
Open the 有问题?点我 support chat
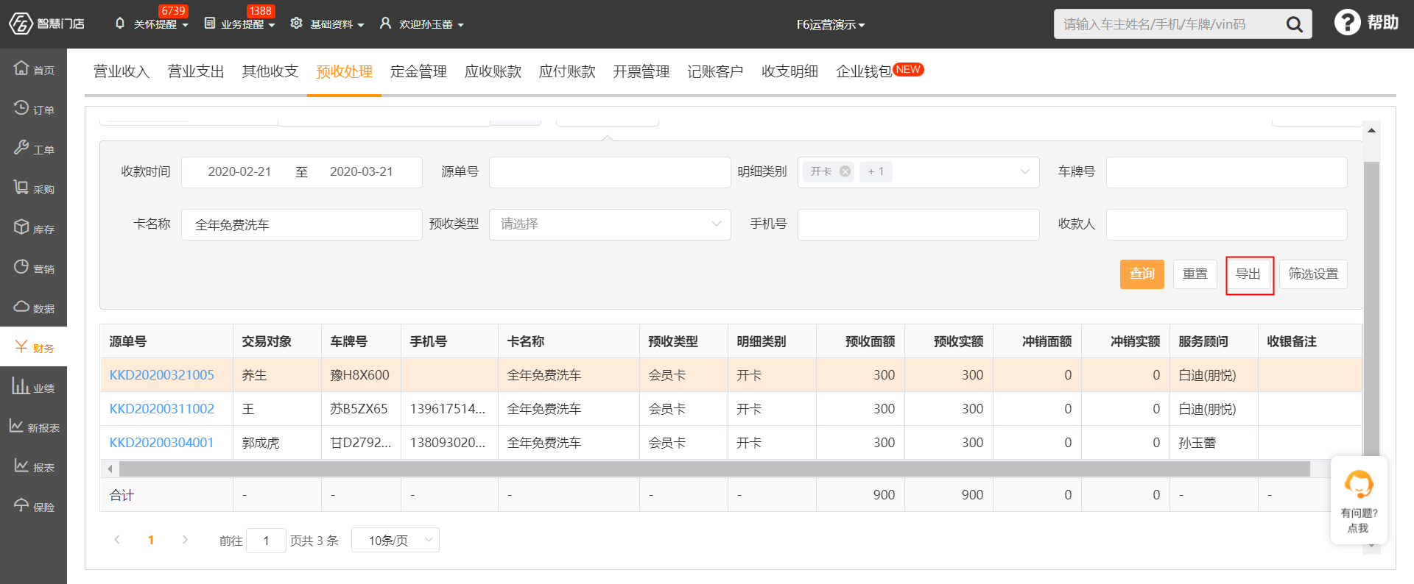(x=1359, y=500)
